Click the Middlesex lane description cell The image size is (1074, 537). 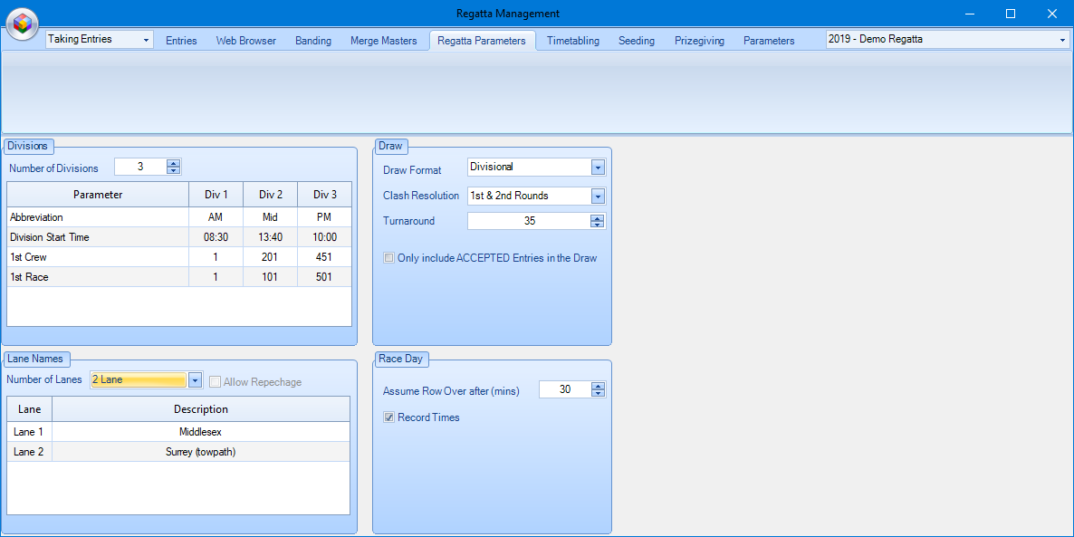(201, 431)
